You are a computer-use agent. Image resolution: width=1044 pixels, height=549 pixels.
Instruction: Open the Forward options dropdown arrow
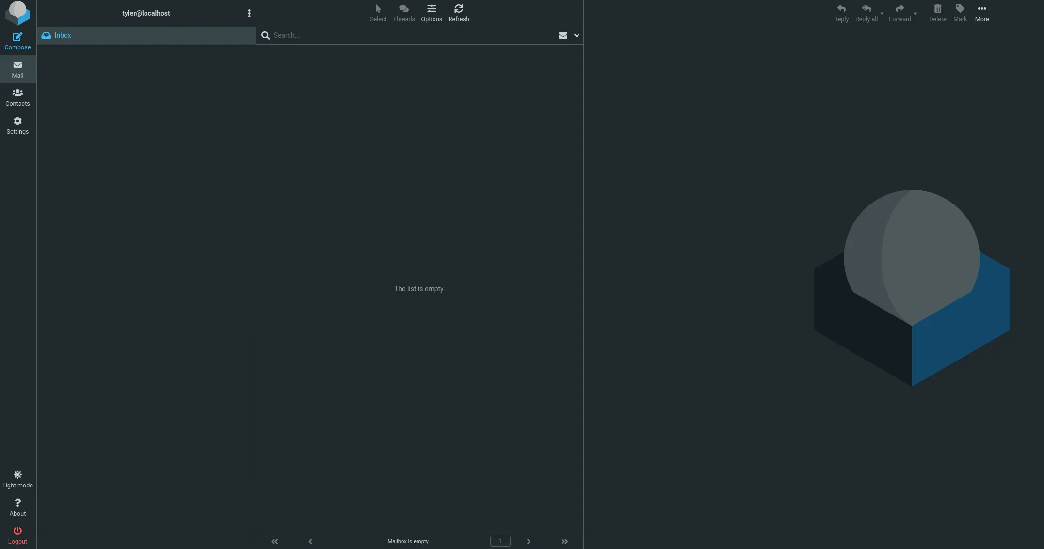[915, 14]
